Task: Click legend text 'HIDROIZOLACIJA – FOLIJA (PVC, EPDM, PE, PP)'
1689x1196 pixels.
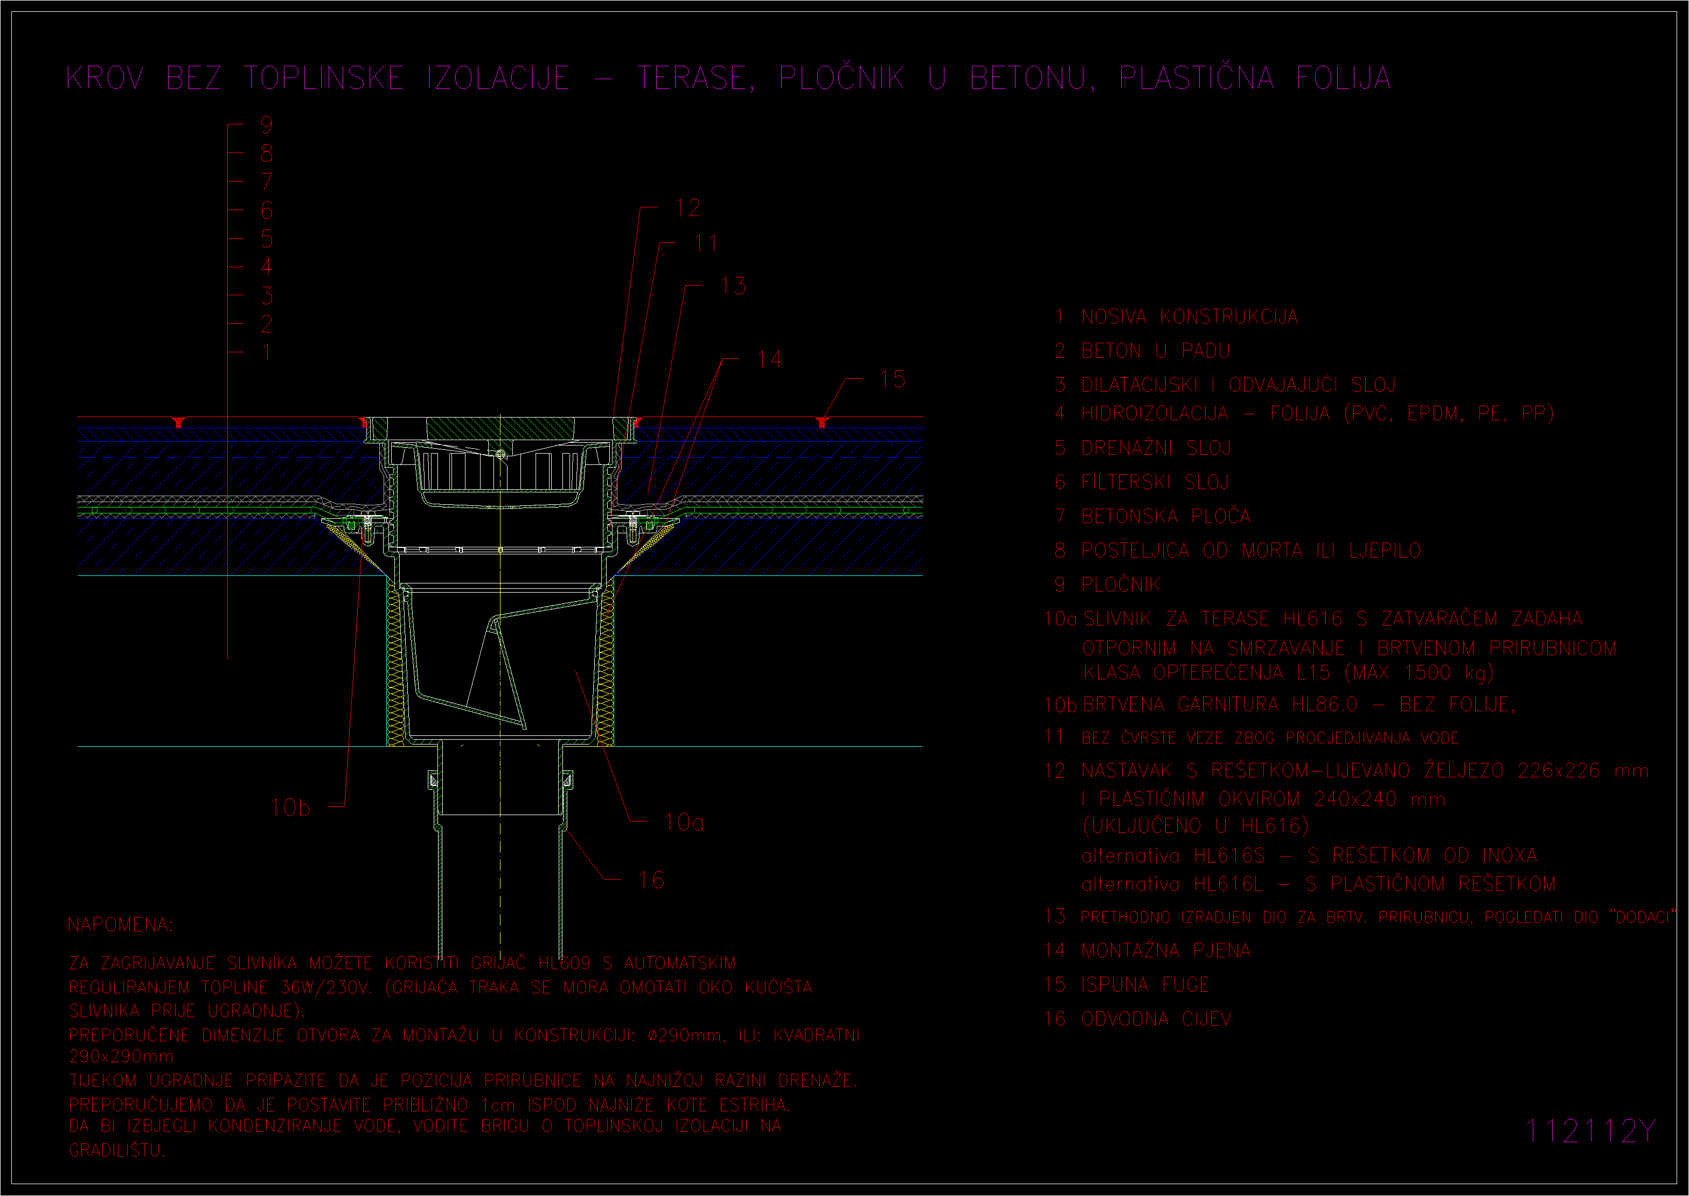Action: coord(1317,414)
